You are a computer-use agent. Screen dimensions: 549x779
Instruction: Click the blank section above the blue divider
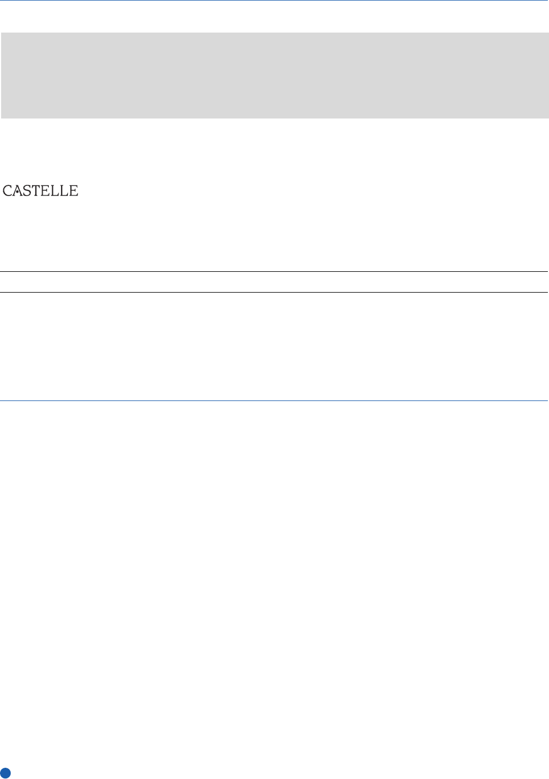(x=274, y=346)
